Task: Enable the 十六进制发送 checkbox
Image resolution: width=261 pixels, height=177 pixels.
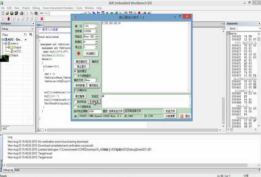Action: (75, 107)
